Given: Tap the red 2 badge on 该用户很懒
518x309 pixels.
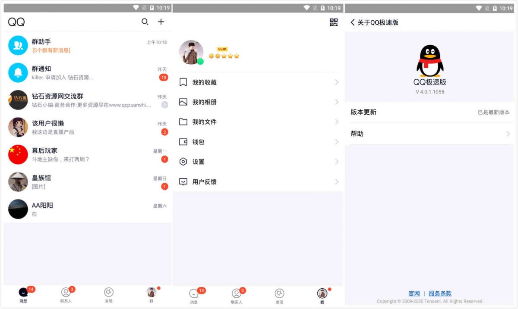Looking at the screenshot, I should pyautogui.click(x=164, y=132).
